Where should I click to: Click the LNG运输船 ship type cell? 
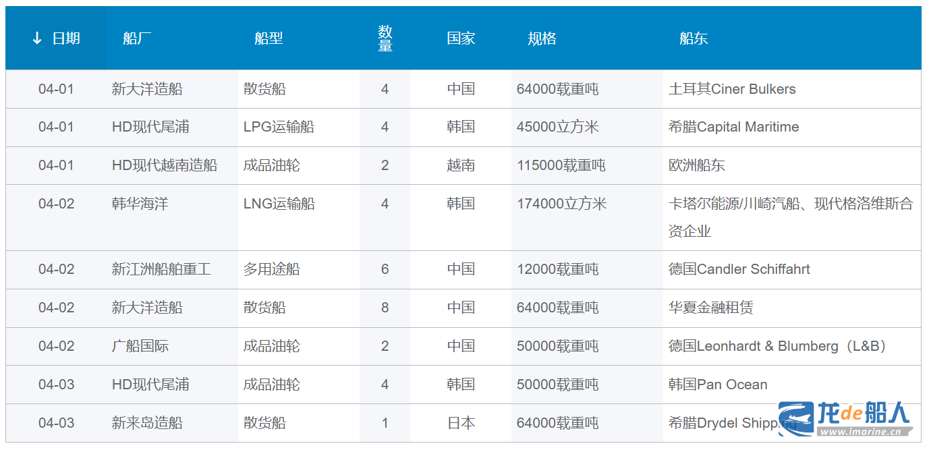[x=279, y=204]
